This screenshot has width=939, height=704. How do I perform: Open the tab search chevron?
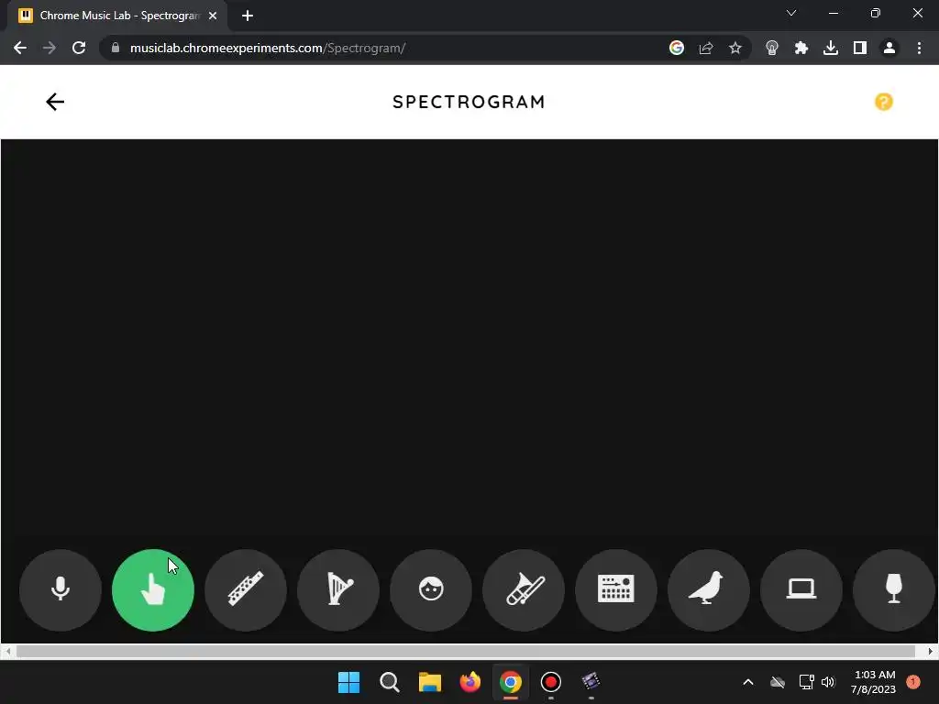(791, 13)
